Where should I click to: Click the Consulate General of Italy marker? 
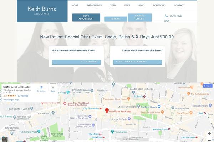[92, 91]
